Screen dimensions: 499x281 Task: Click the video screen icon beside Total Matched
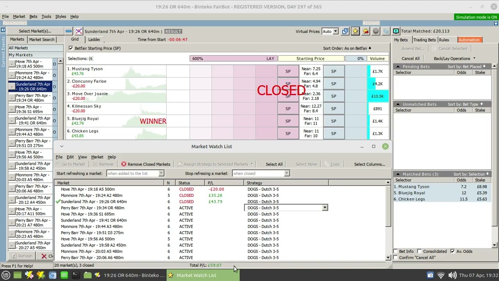[396, 31]
